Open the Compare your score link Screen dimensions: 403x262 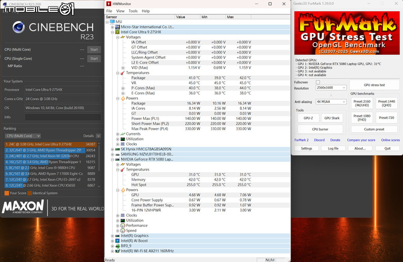[x=361, y=140]
